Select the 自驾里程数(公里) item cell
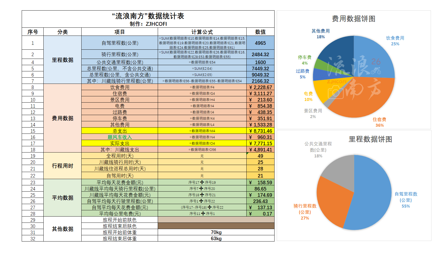 pos(120,43)
